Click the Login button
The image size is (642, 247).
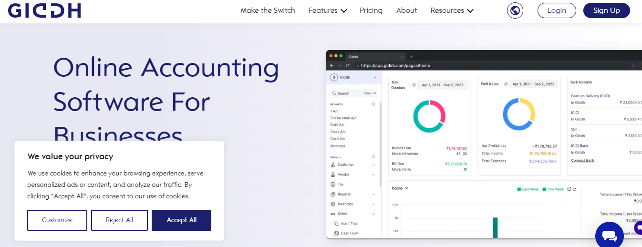[557, 10]
